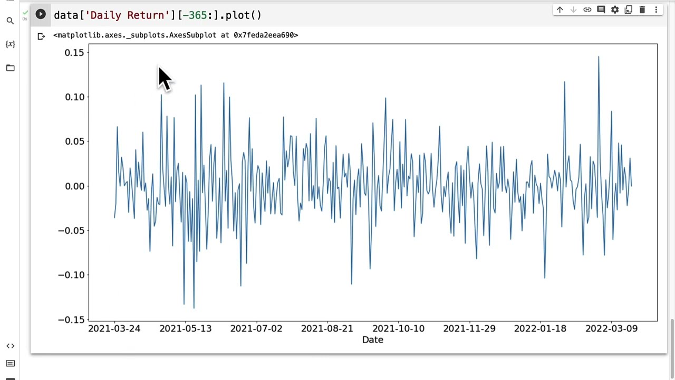Image resolution: width=675 pixels, height=380 pixels.
Task: Open the code snippets panel
Action: click(10, 346)
